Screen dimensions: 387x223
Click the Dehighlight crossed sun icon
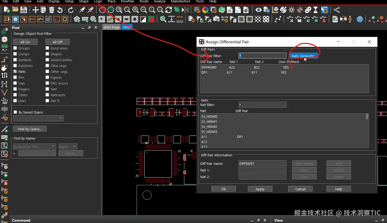(300, 10)
